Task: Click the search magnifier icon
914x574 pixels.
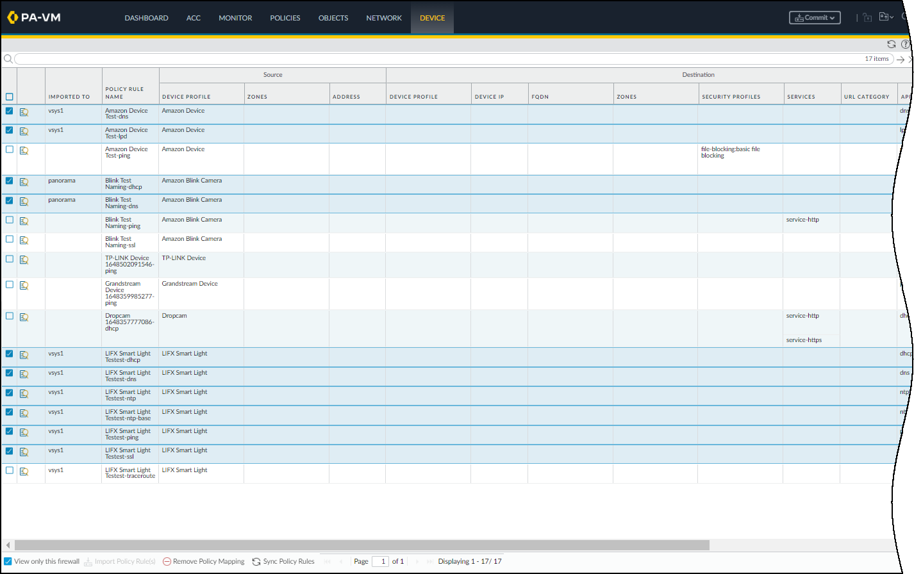Action: click(8, 59)
